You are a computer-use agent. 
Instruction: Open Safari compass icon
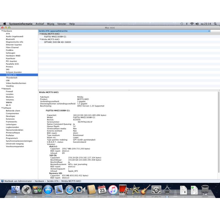point(70,190)
